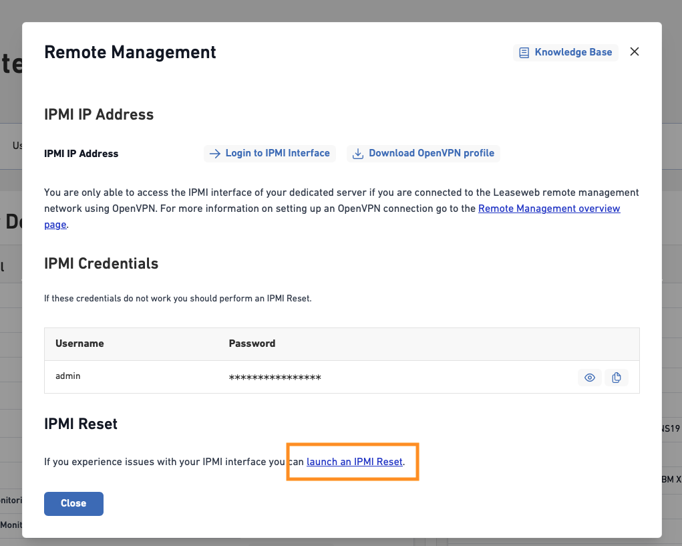Open the Knowledge Base
This screenshot has width=682, height=546.
click(x=565, y=52)
